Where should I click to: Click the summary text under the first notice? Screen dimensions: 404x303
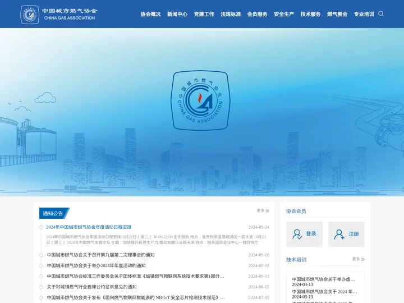[156, 240]
